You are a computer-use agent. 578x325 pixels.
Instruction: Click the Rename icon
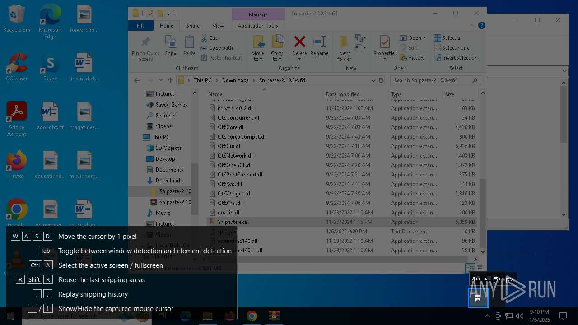tap(319, 42)
